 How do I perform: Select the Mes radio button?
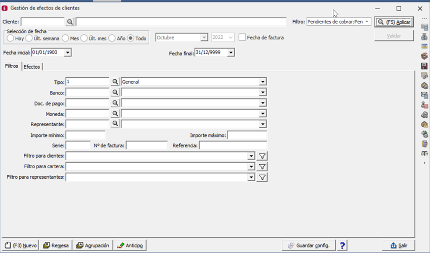(x=65, y=38)
